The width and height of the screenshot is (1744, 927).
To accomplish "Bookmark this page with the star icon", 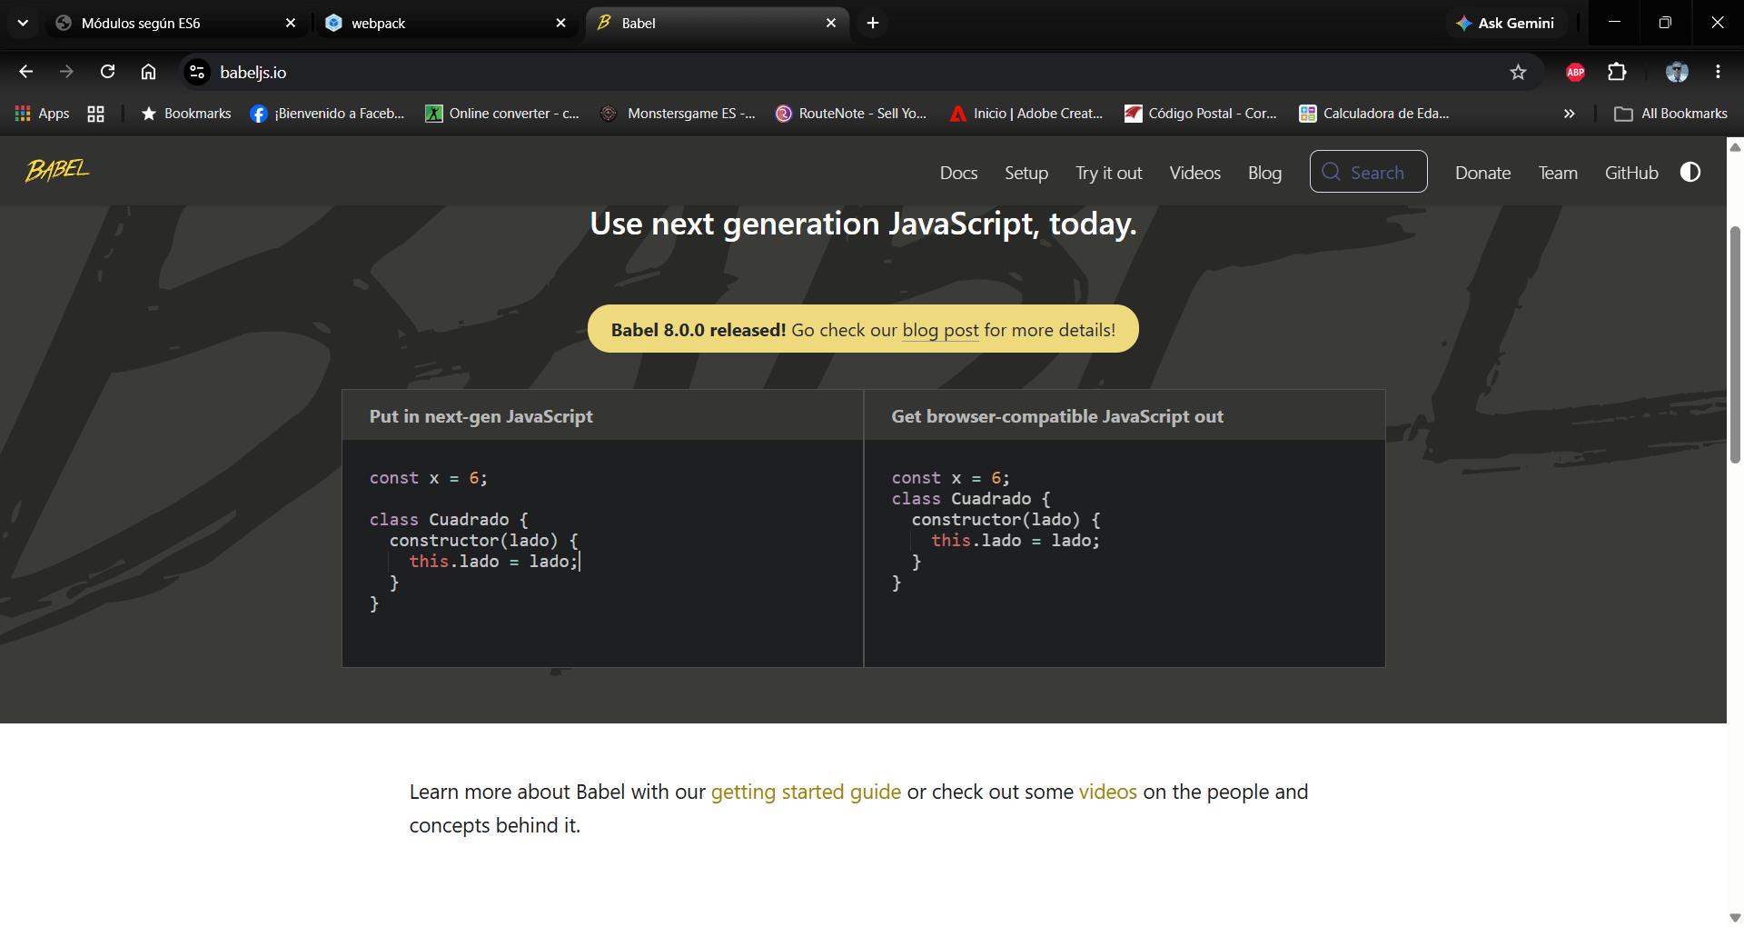I will click(x=1518, y=72).
